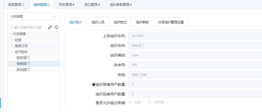Click the star icon on 职务管理 tab
Screen dimensions: 262x112
(x=74, y=5)
